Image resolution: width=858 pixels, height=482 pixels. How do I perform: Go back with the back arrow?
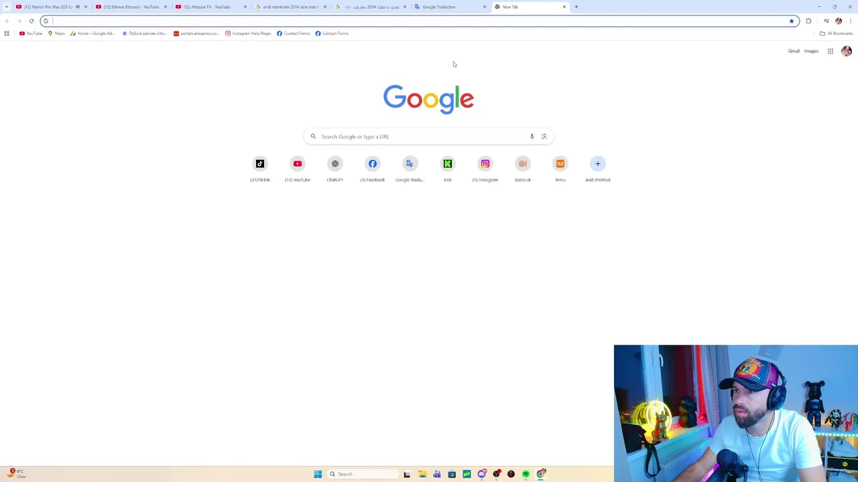[7, 21]
